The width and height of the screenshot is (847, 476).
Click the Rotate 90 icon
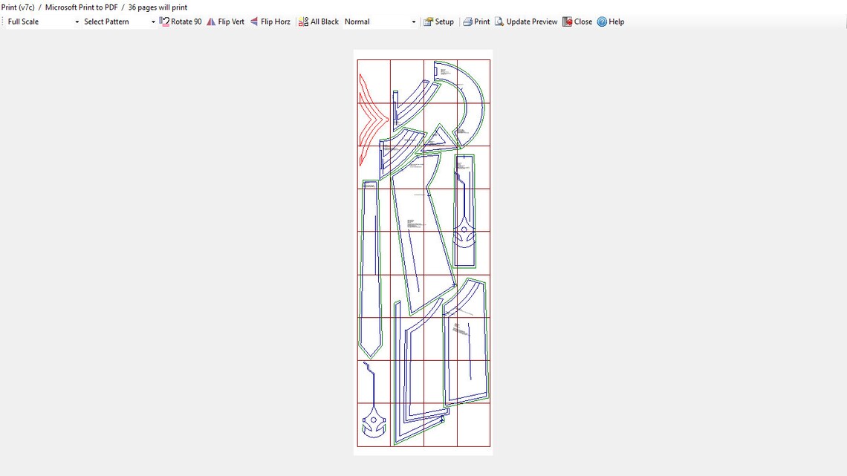coord(164,22)
